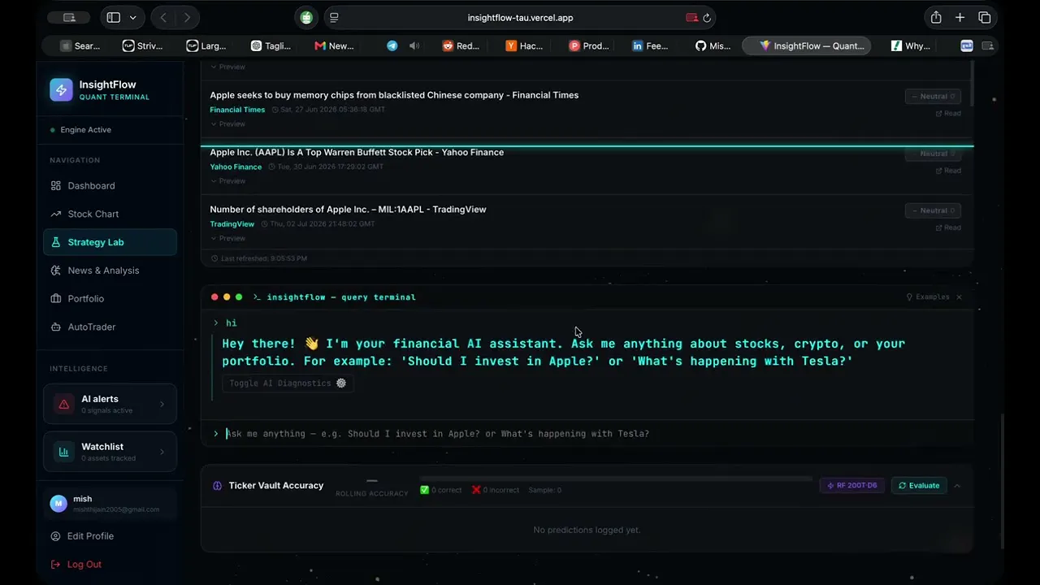Viewport: 1040px width, 585px height.
Task: Read the TradingView shareholders article
Action: (948, 227)
